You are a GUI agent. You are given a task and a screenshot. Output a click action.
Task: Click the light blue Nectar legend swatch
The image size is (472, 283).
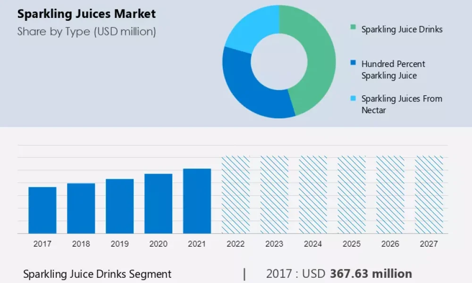[x=353, y=98]
